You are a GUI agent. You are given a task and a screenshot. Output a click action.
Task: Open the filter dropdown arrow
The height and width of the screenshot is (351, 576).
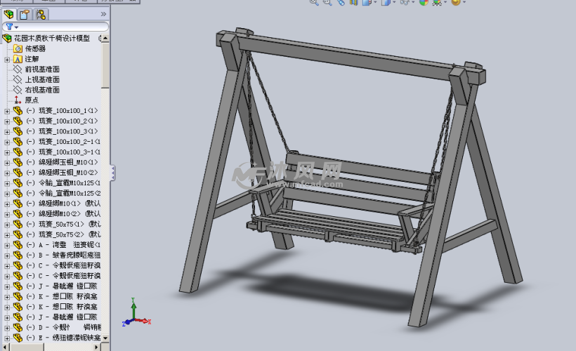point(16,27)
